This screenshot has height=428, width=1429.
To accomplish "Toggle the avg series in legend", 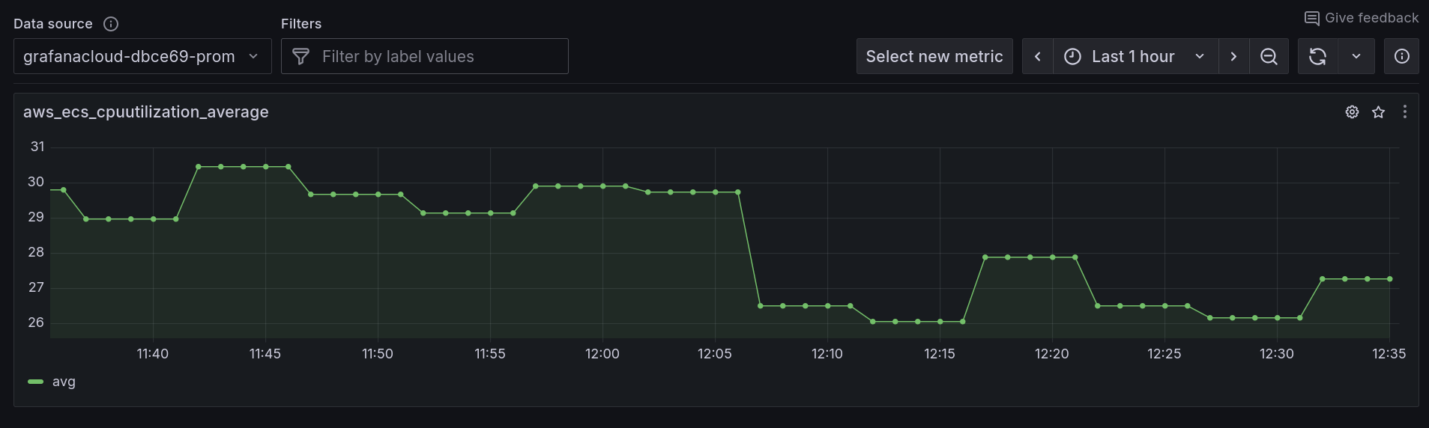I will pos(64,382).
